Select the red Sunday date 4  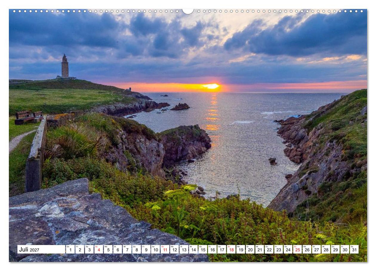99,249
